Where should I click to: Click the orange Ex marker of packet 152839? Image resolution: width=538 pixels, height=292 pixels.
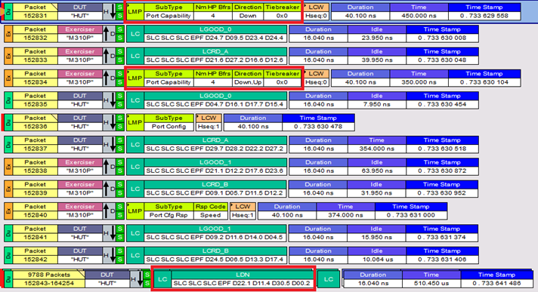[8, 189]
